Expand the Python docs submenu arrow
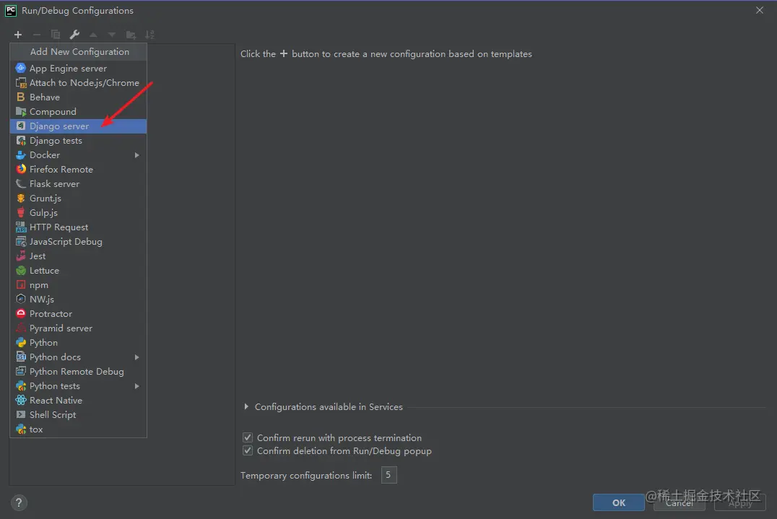 [x=136, y=357]
